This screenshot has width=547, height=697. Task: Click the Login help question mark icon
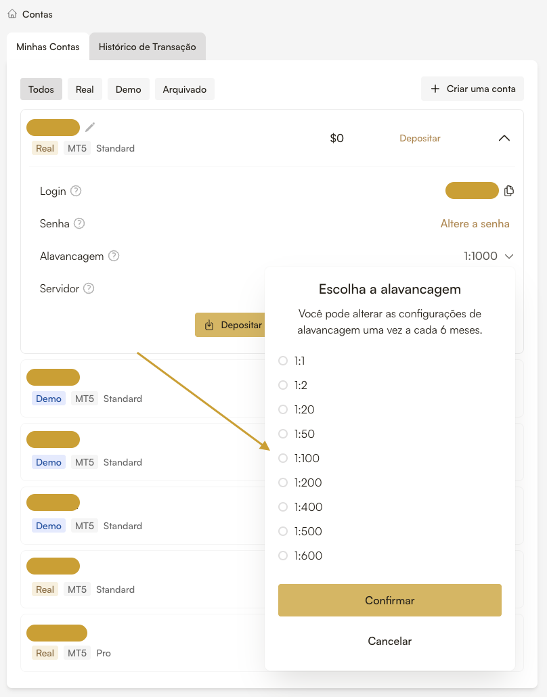tap(76, 191)
